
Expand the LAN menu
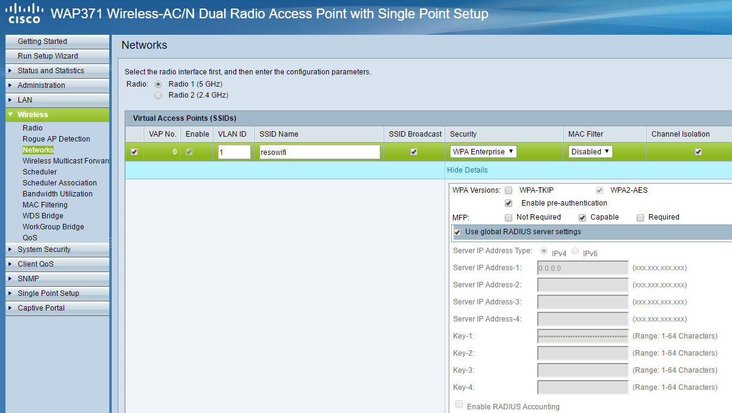[x=57, y=99]
